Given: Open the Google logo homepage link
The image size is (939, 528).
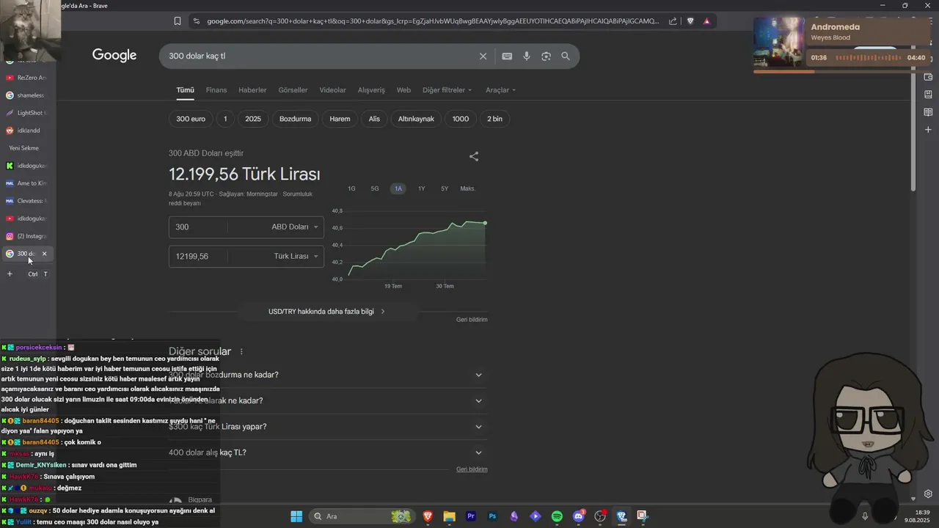Looking at the screenshot, I should click(x=114, y=56).
